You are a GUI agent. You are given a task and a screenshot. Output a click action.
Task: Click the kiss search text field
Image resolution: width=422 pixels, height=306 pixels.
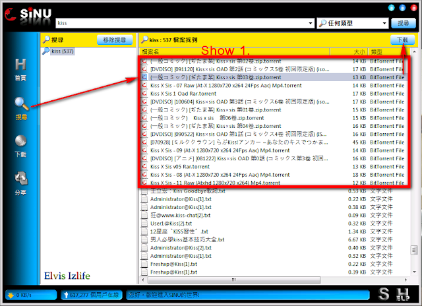click(x=182, y=23)
